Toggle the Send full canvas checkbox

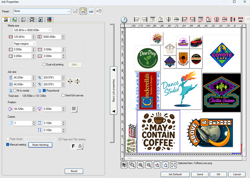pos(63,95)
